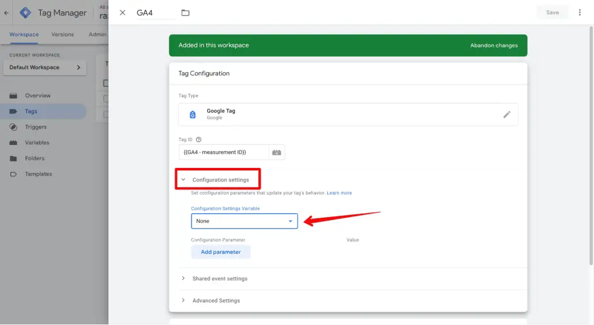594x325 pixels.
Task: Open the Default Workspace selector
Action: point(45,67)
